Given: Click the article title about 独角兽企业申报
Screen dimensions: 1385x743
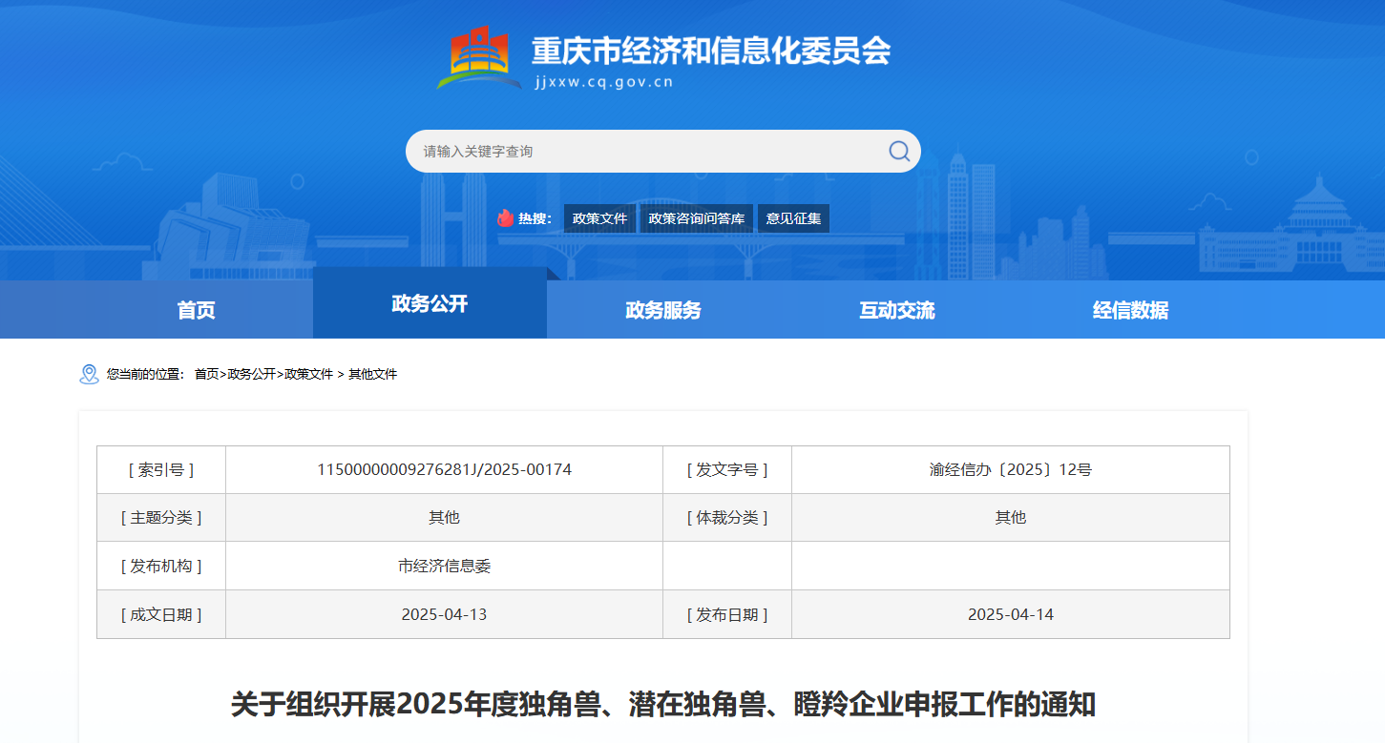Looking at the screenshot, I should (662, 705).
